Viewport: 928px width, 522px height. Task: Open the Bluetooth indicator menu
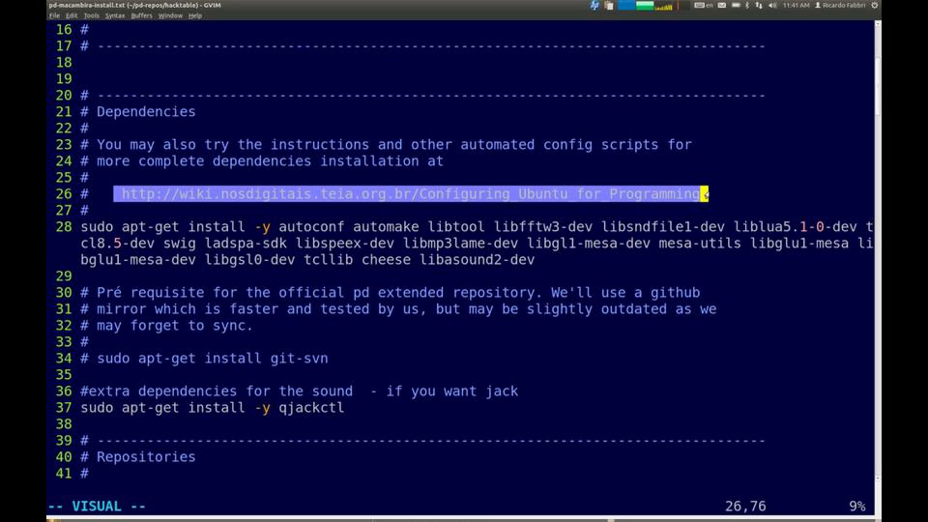click(x=747, y=5)
